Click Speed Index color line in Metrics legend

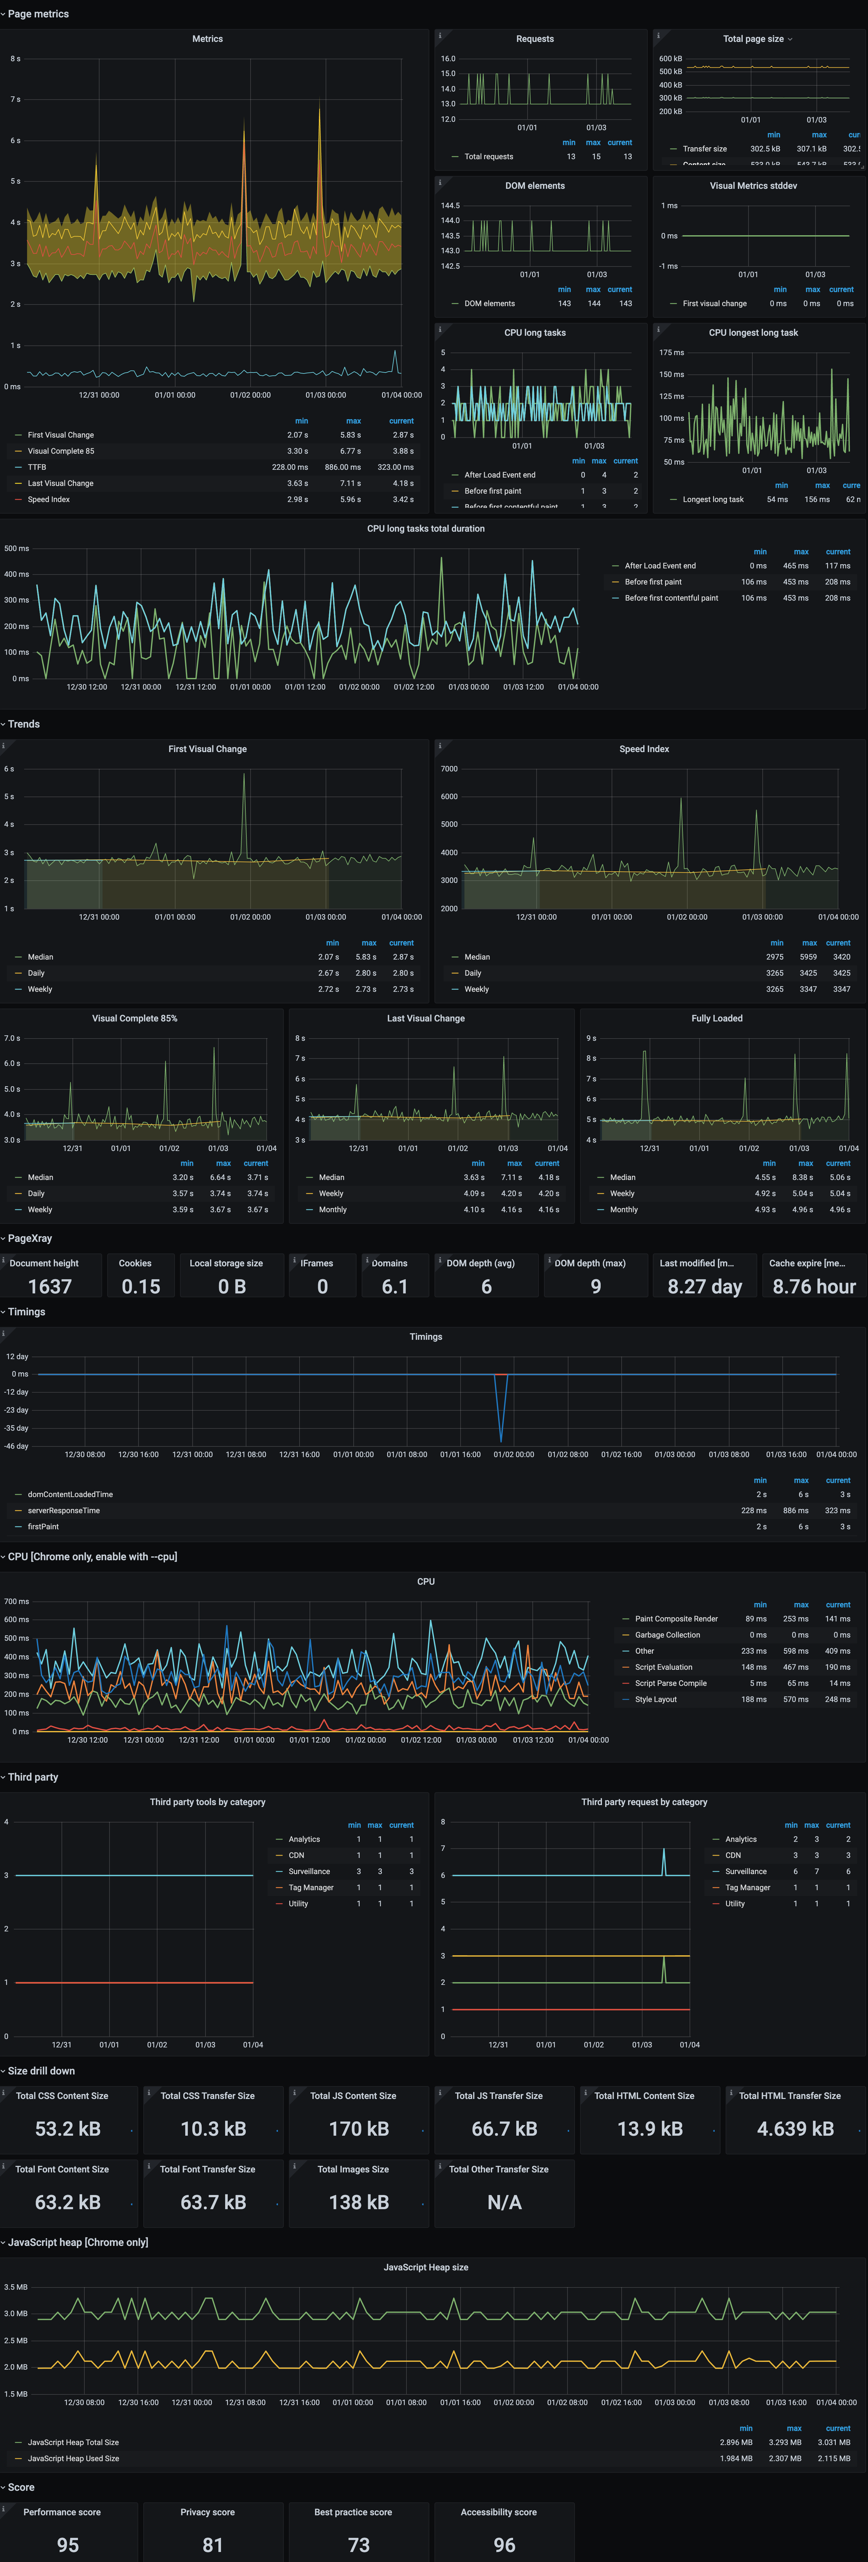tap(18, 499)
